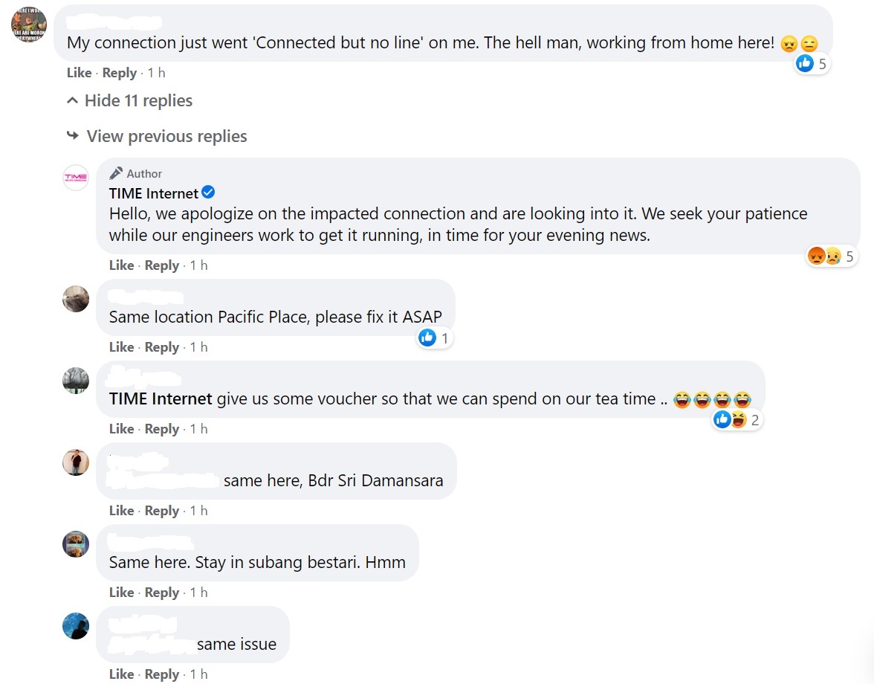Click the TIME Internet author name
The width and height of the screenshot is (874, 684).
tap(153, 193)
